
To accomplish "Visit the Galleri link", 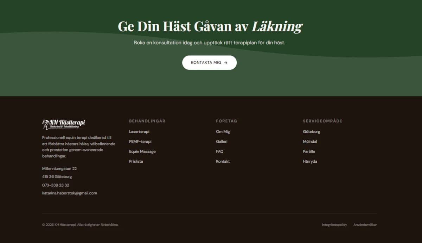I will point(222,142).
